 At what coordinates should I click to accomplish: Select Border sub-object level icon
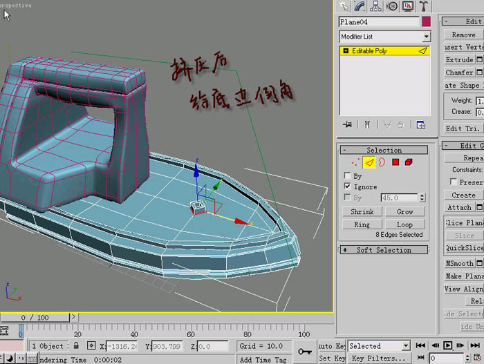382,162
